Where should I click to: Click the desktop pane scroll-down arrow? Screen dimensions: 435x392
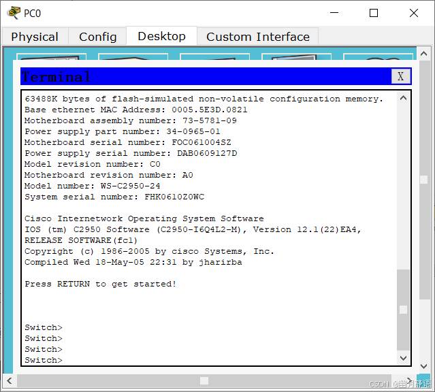pos(423,366)
